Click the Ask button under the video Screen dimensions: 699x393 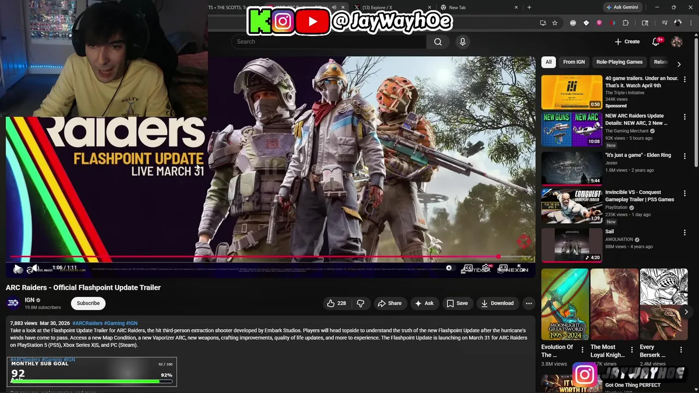coord(424,303)
